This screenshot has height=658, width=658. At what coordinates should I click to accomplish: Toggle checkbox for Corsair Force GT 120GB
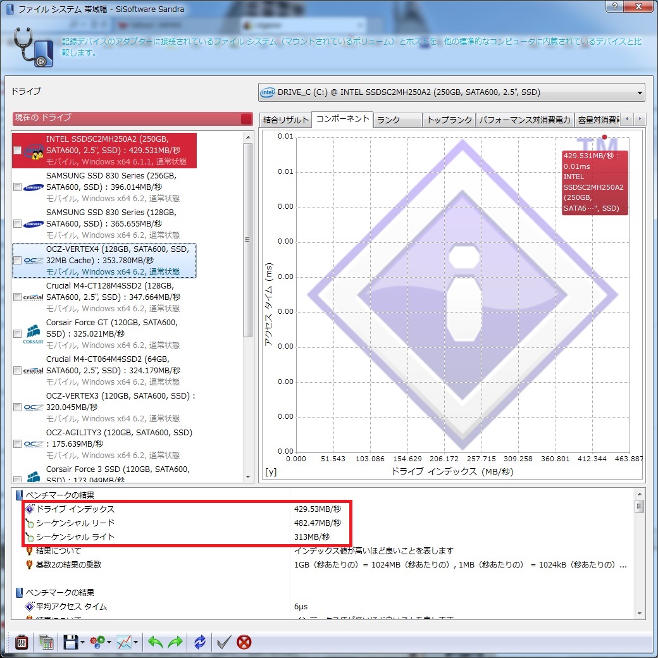17,334
